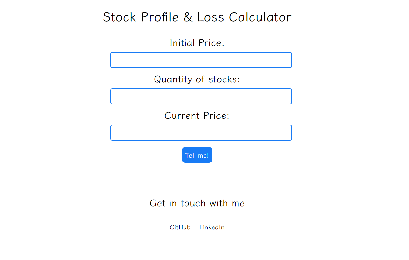Put cursor in the field above Tell me!
This screenshot has height=260, width=409.
[x=201, y=133]
